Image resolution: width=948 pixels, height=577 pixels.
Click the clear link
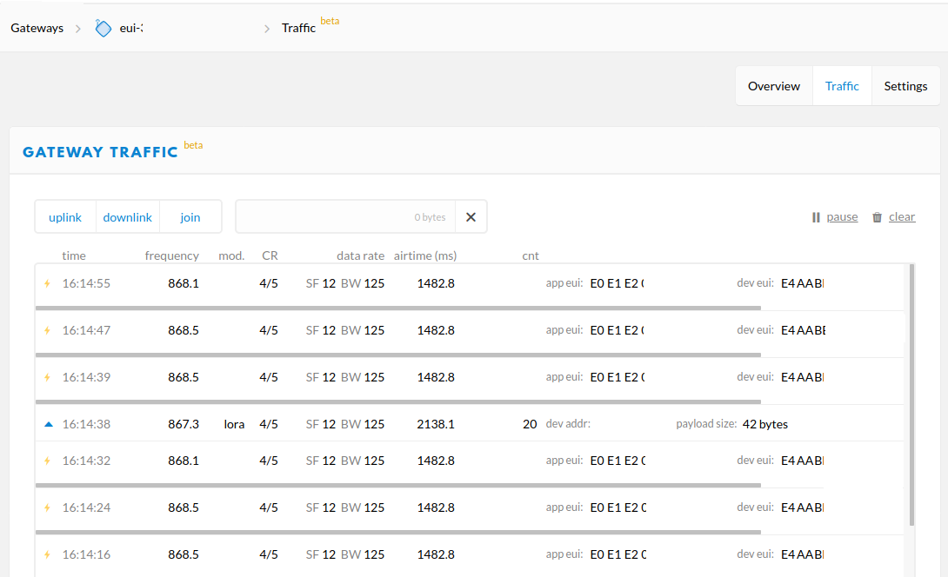pyautogui.click(x=902, y=217)
